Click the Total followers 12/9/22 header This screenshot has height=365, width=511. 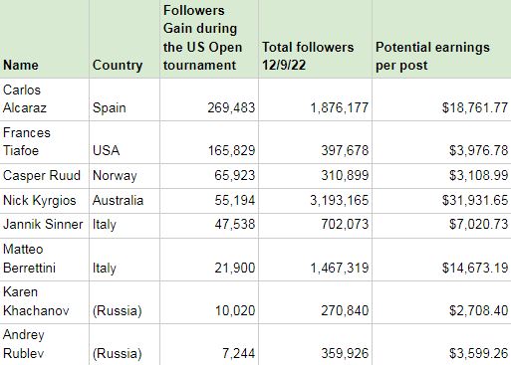tap(316, 39)
